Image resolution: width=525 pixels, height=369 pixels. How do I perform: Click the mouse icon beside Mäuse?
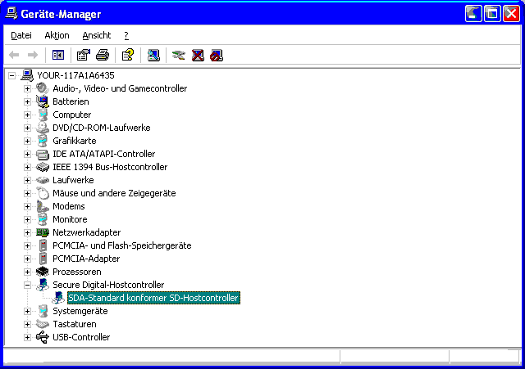[43, 193]
